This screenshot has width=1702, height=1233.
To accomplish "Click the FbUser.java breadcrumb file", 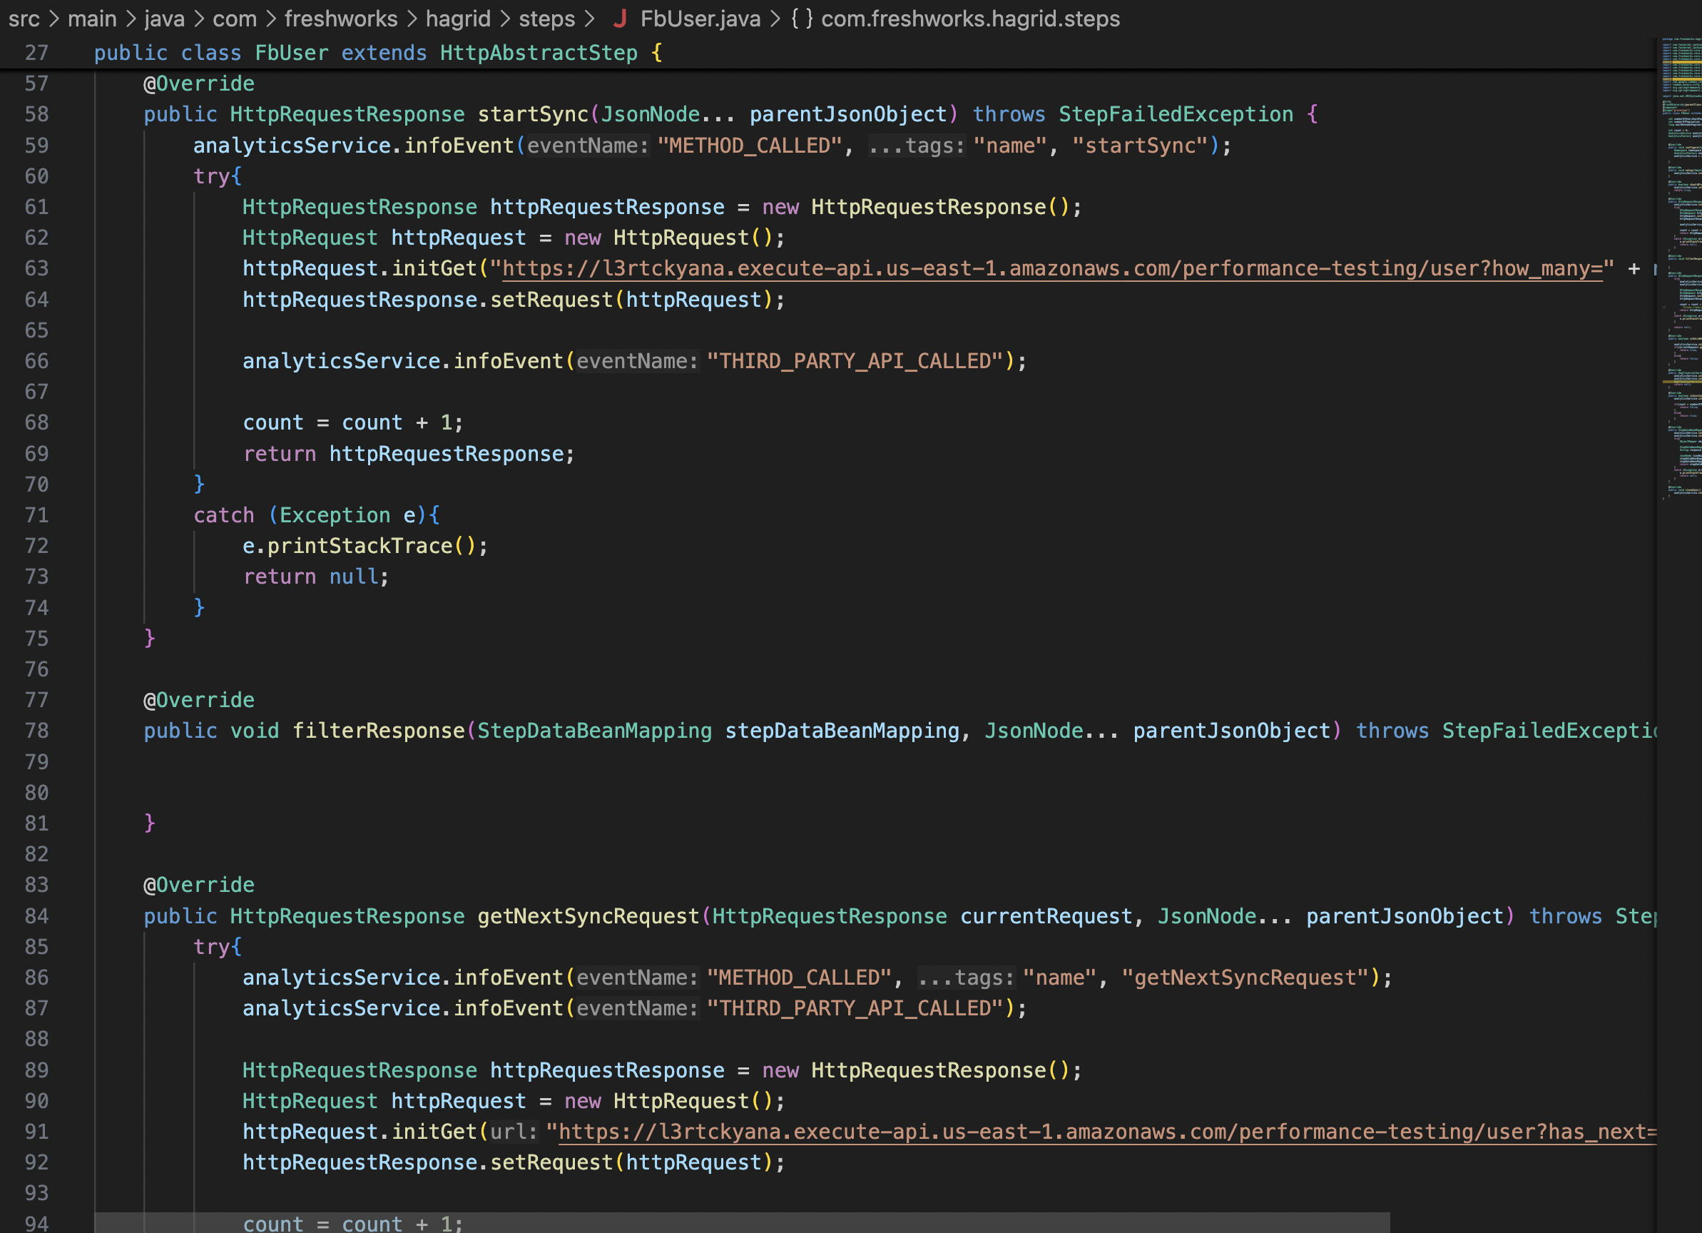I will (x=700, y=19).
